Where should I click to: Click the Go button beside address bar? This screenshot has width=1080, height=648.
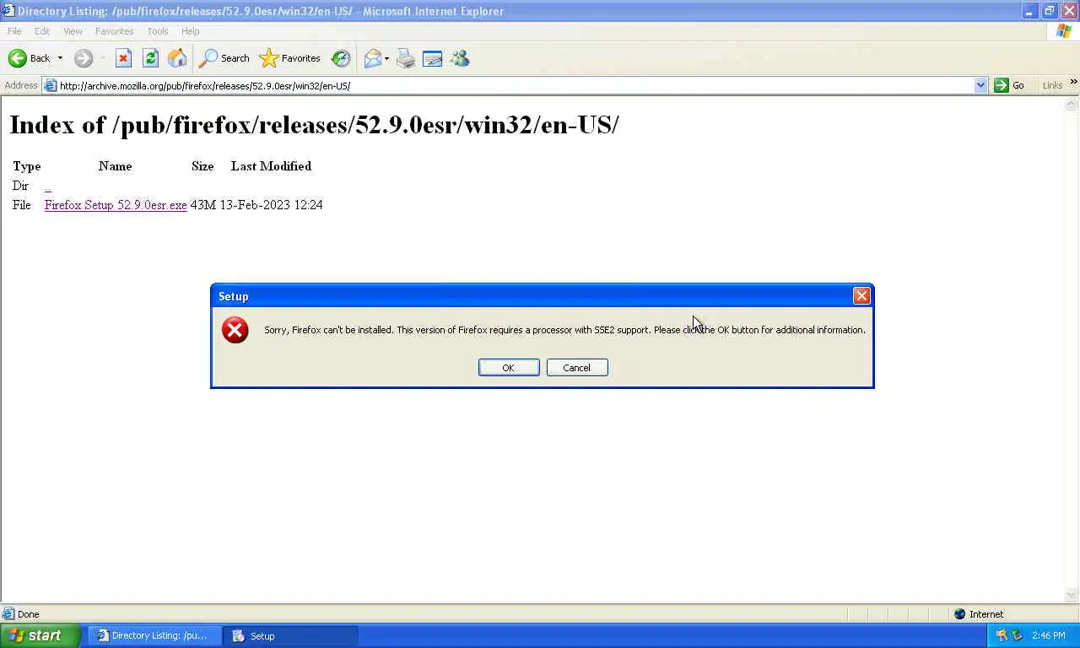click(x=1010, y=85)
